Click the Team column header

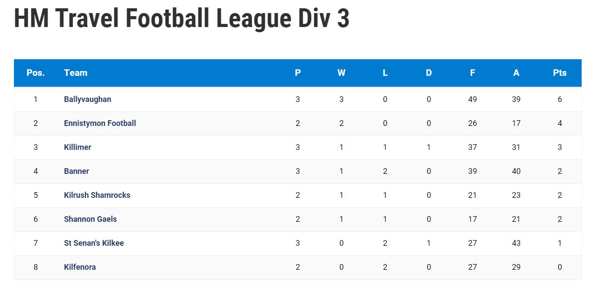76,73
